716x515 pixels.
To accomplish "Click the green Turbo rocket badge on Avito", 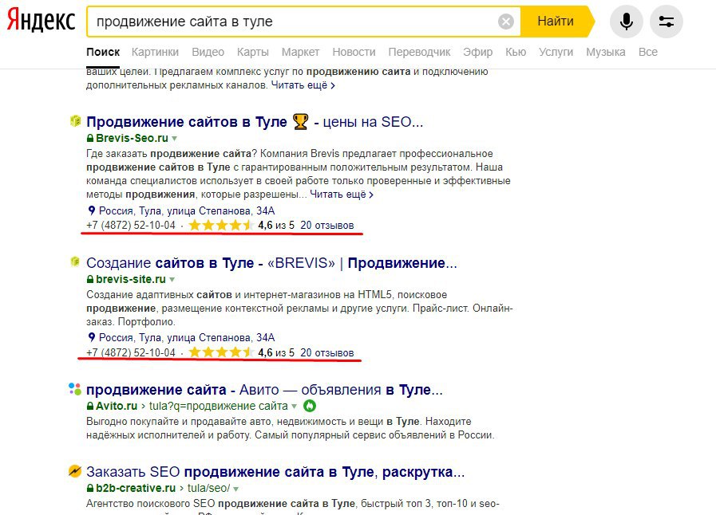I will (310, 406).
